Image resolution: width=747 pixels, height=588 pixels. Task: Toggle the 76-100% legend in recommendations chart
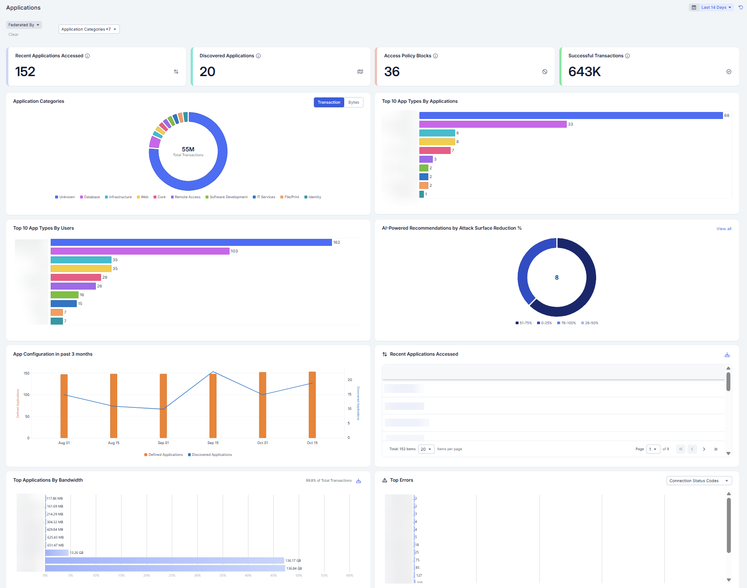(x=566, y=323)
